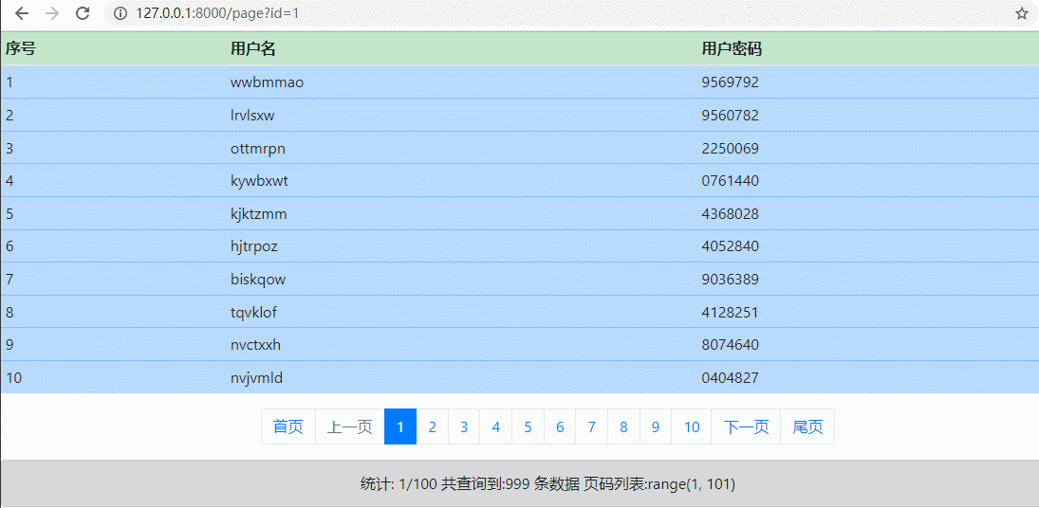The image size is (1039, 508).
Task: Open pagination page 3
Action: [464, 426]
